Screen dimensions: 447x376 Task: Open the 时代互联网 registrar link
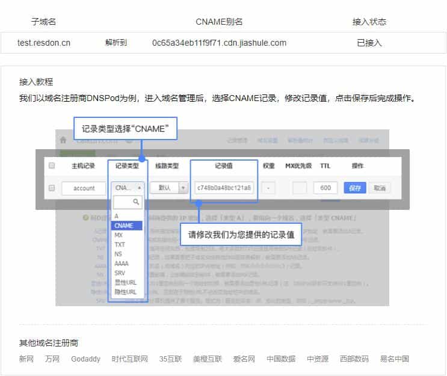(130, 359)
